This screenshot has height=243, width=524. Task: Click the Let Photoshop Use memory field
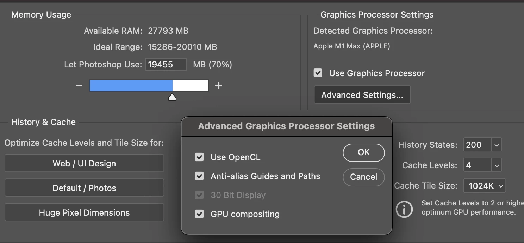[166, 65]
